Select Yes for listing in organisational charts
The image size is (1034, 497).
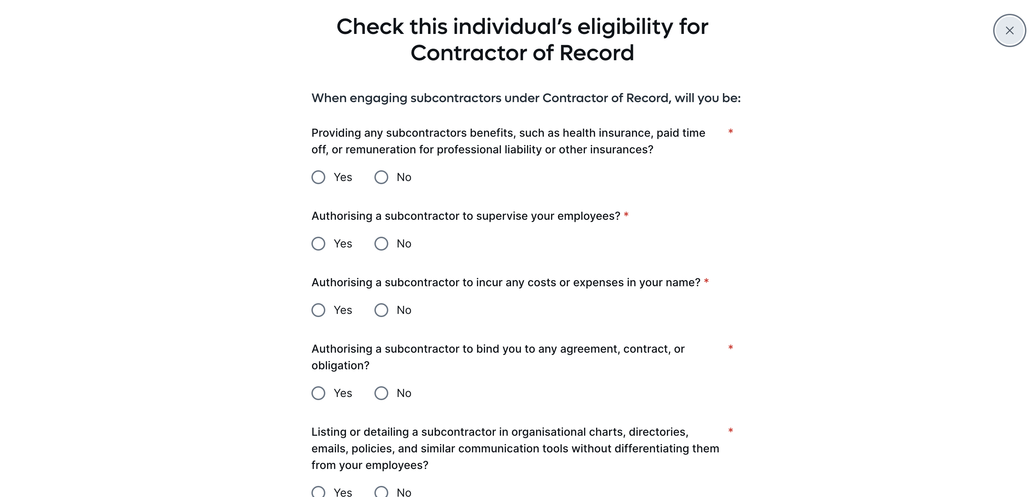(x=318, y=492)
